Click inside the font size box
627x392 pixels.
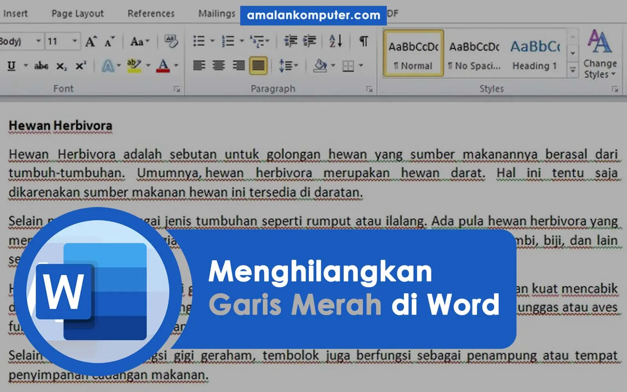click(58, 41)
